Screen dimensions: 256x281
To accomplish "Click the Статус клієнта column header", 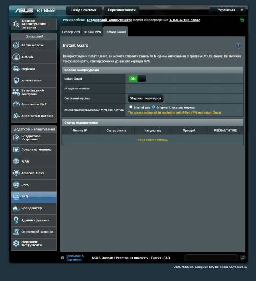I will 116,131.
